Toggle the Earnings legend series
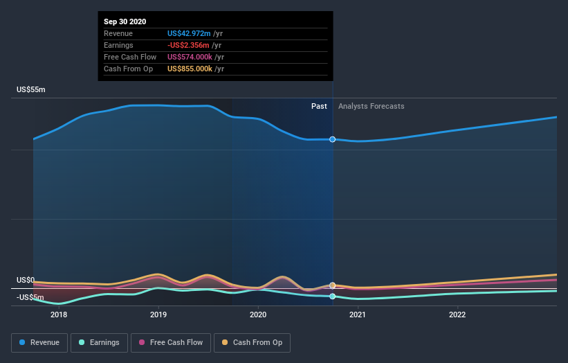Screen dimensions: 568x363 pos(99,343)
